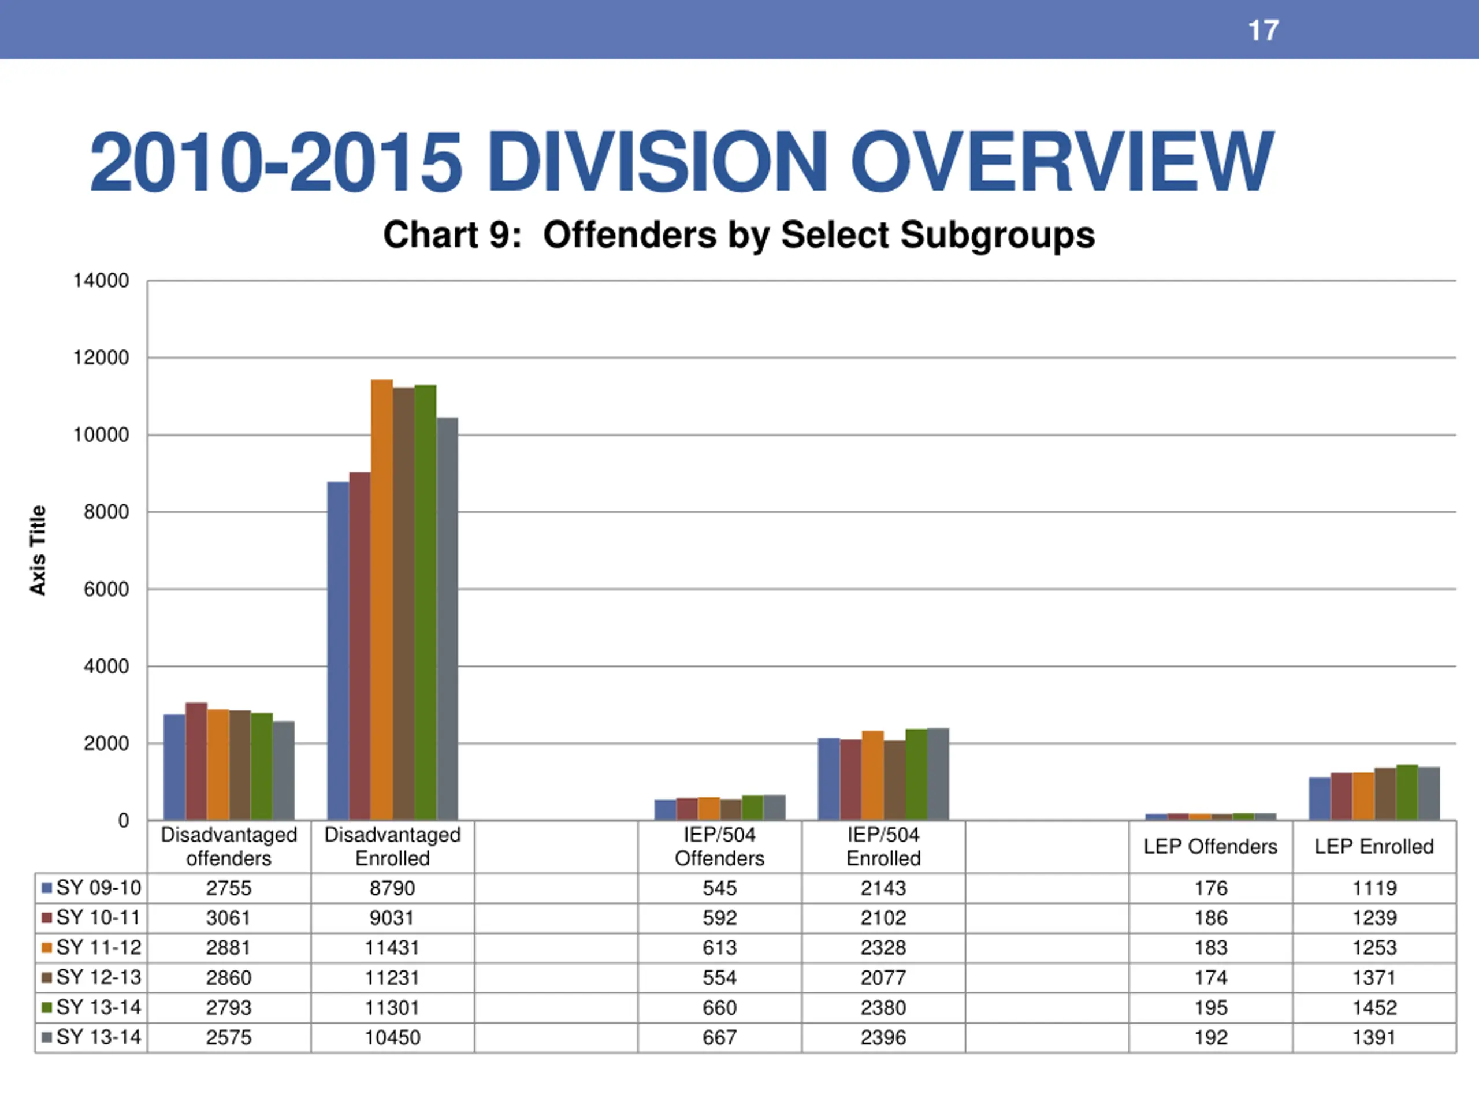Click the SY 10-11 red legend swatch
Viewport: 1479px width, 1109px height.
(x=47, y=918)
